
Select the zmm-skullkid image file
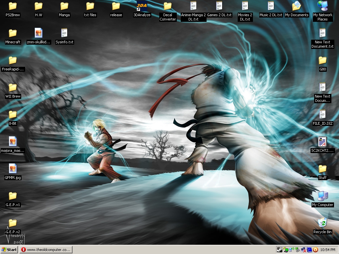pos(38,33)
